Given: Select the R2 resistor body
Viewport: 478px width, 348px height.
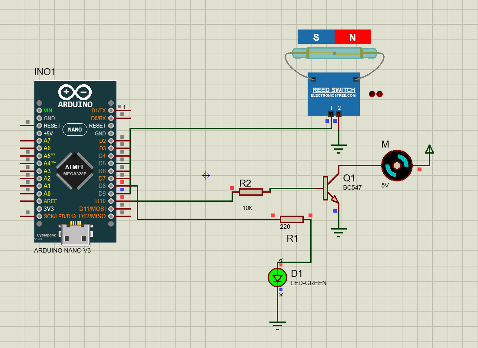Looking at the screenshot, I should click(x=251, y=192).
